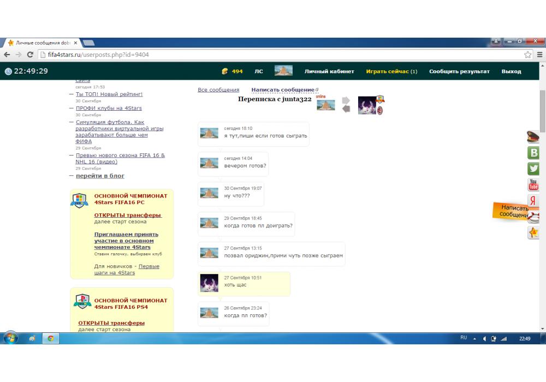Reload the page in Chrome

30,55
